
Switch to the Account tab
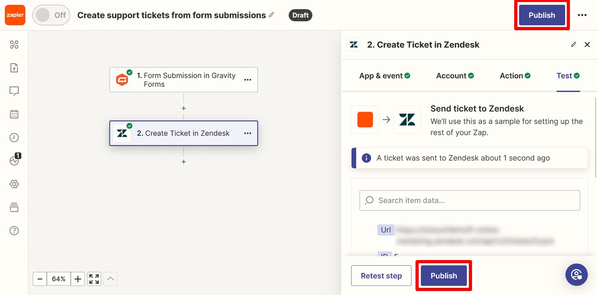pyautogui.click(x=455, y=76)
